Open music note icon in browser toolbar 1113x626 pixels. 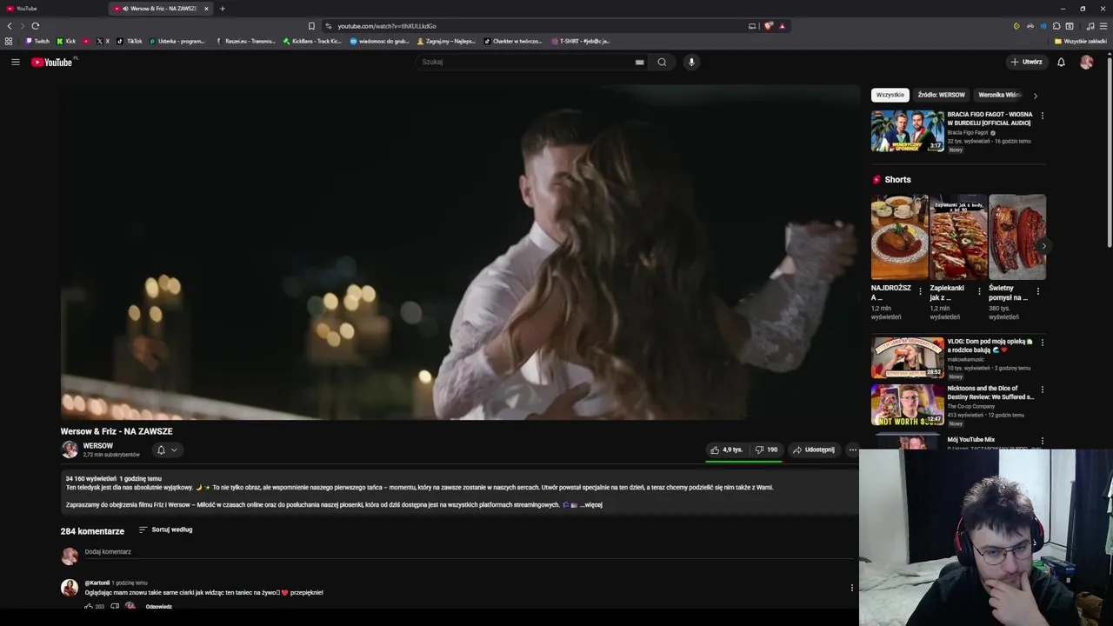(1090, 26)
